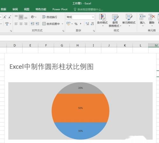Image resolution: width=159 pixels, height=143 pixels.
Task: Select column I header
Action: click(93, 45)
